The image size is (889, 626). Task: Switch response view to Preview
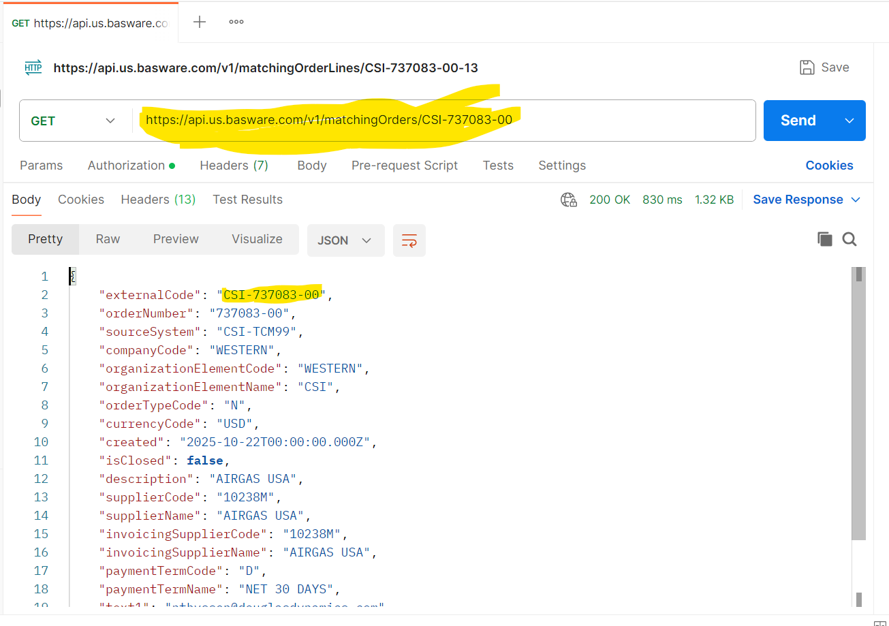click(176, 239)
